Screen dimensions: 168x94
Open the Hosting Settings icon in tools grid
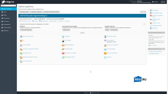point(105,37)
